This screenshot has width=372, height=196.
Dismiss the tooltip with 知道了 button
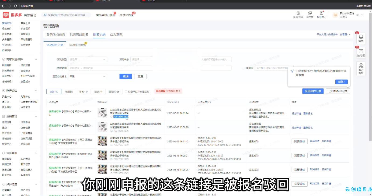342,82
